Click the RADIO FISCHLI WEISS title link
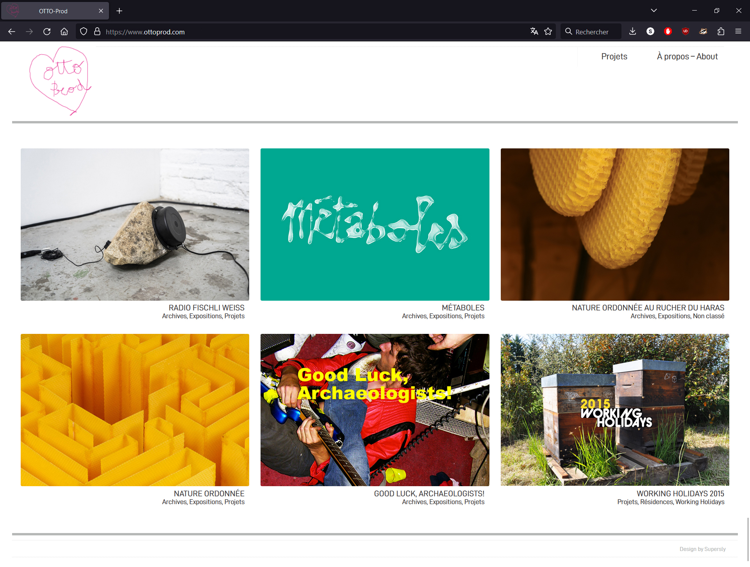 pyautogui.click(x=206, y=308)
